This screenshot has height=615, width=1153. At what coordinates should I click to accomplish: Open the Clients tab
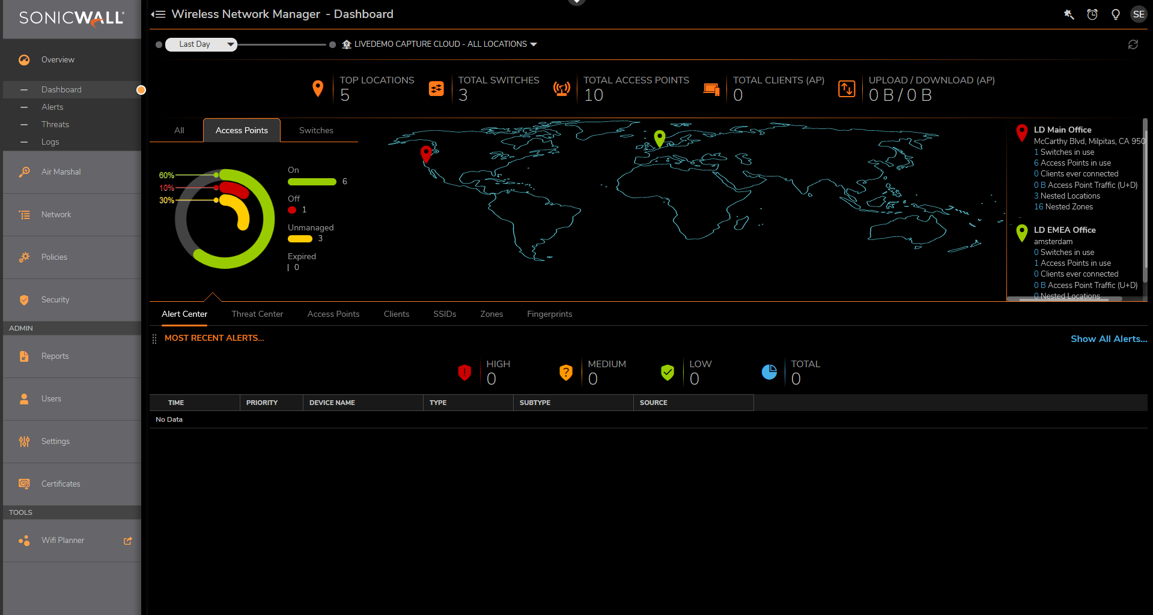[397, 314]
